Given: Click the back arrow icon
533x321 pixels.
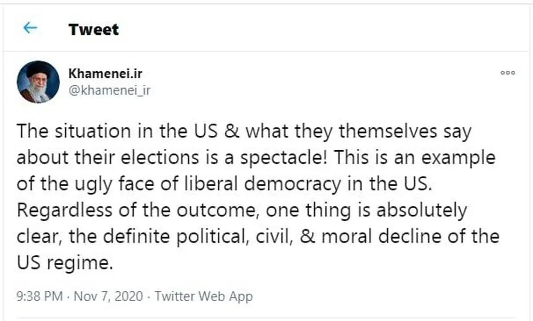Looking at the screenshot, I should coord(30,29).
